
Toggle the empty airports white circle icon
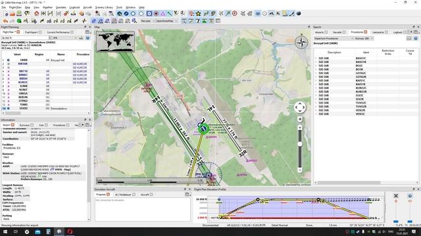[141, 14]
